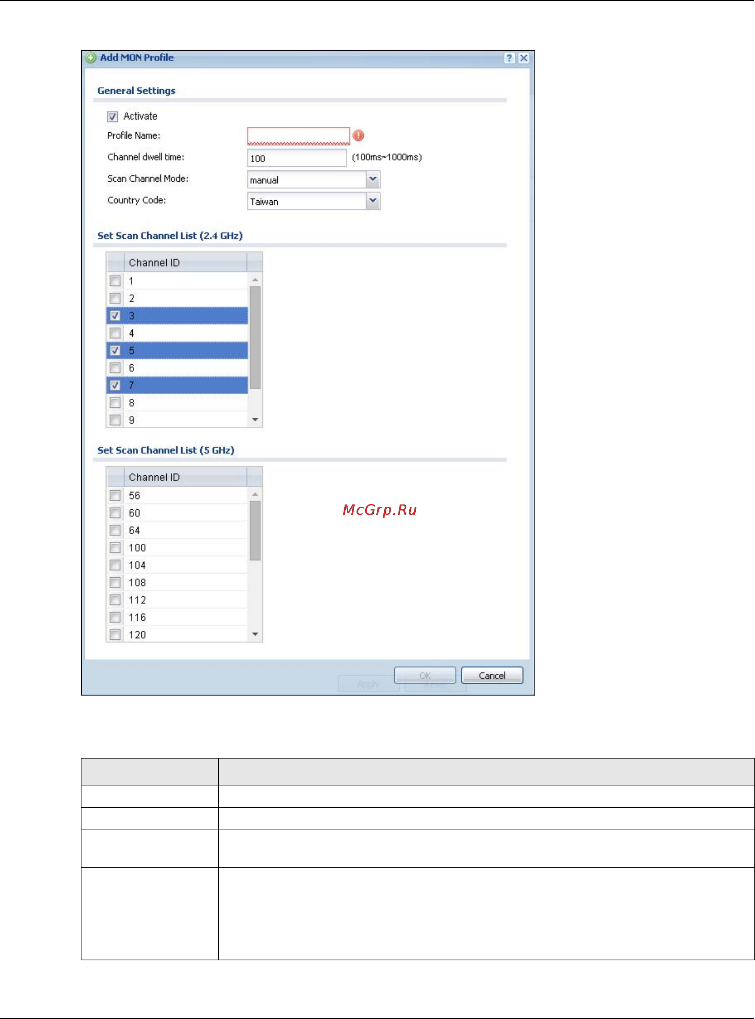
Task: Check channel 9 in 2.4 GHz list
Action: coord(115,420)
